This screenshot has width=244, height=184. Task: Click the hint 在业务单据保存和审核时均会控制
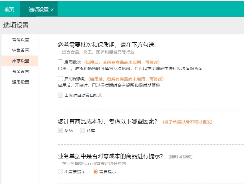94,163
